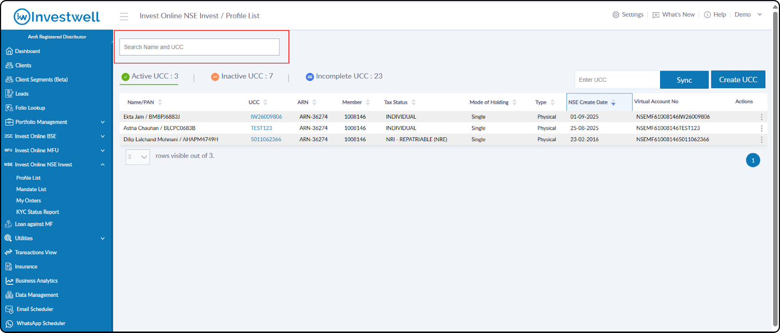Expand Invest Online MFU menu
This screenshot has height=333, width=780.
[x=55, y=150]
